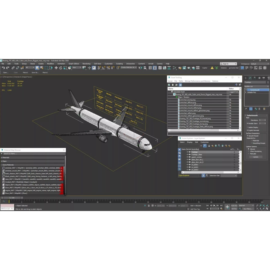This screenshot has height=270, width=270.
Task: Enable Separate by Materials checkbox
Action: [251, 141]
